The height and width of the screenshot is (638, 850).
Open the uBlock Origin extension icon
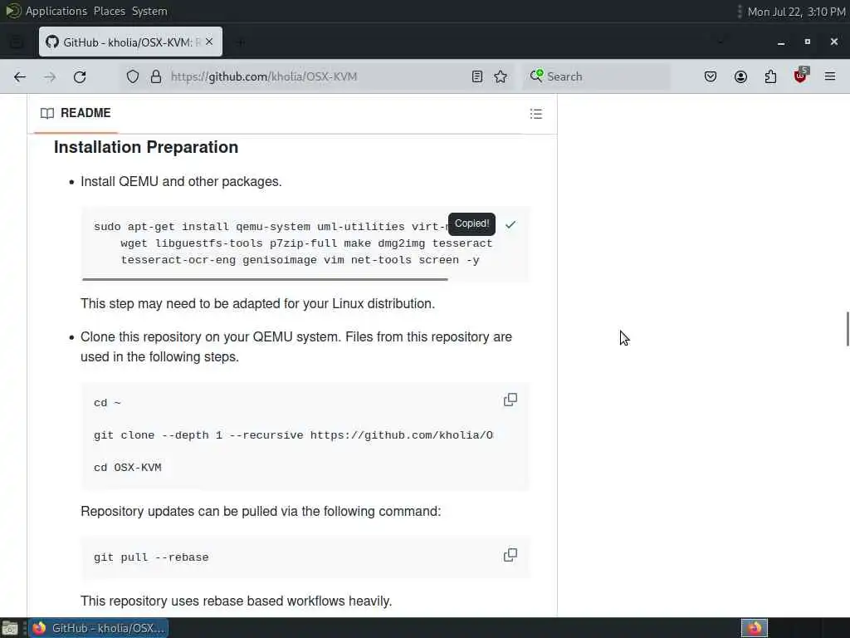801,76
